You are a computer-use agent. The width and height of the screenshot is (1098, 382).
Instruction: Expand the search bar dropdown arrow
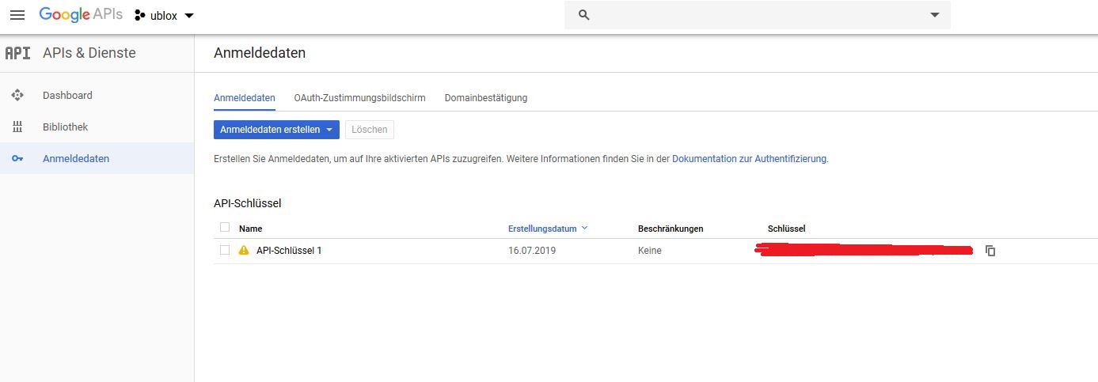pyautogui.click(x=934, y=15)
